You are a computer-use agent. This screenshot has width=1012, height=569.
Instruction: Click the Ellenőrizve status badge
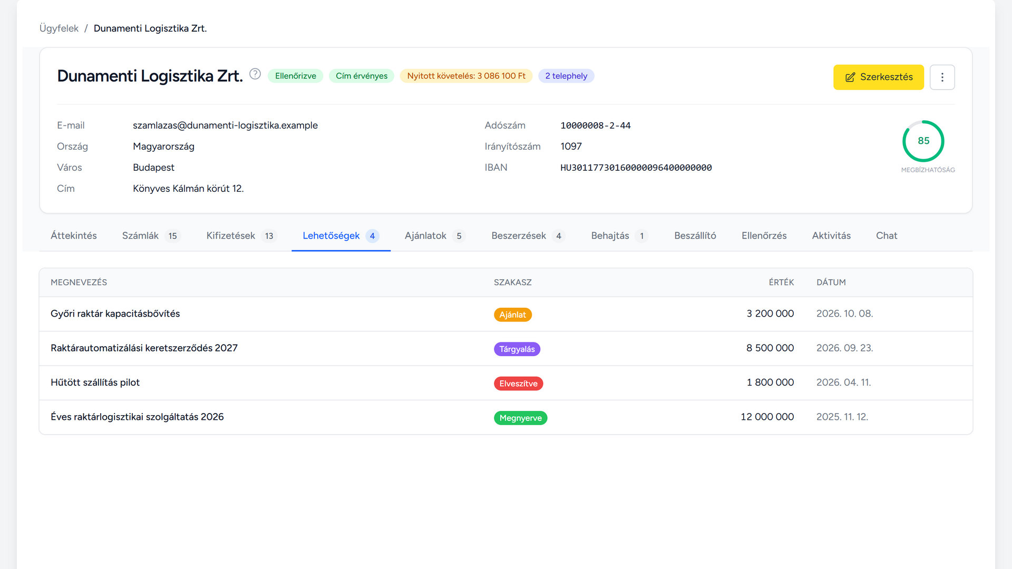click(295, 76)
